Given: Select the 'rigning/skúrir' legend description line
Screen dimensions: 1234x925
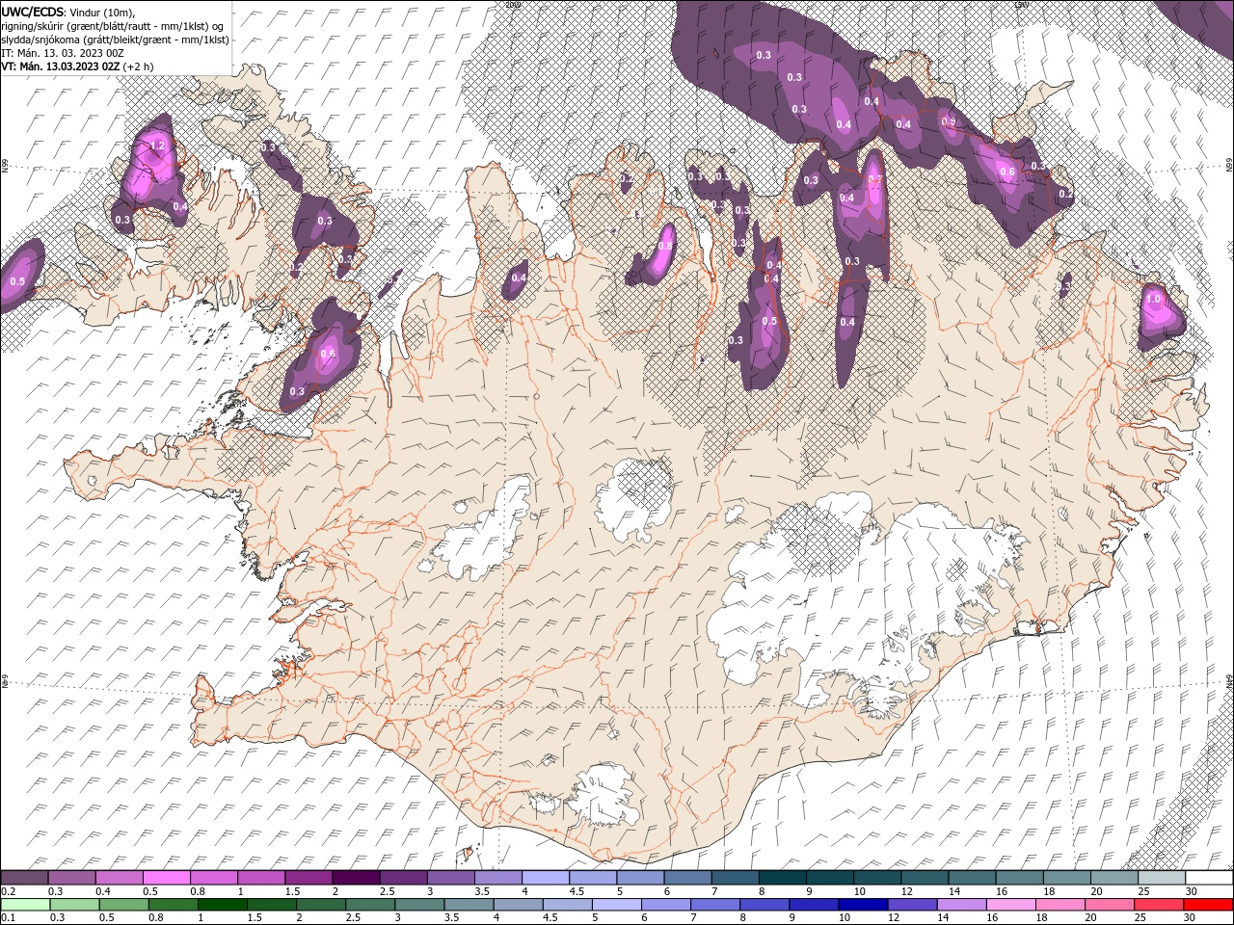Looking at the screenshot, I should coord(115,26).
